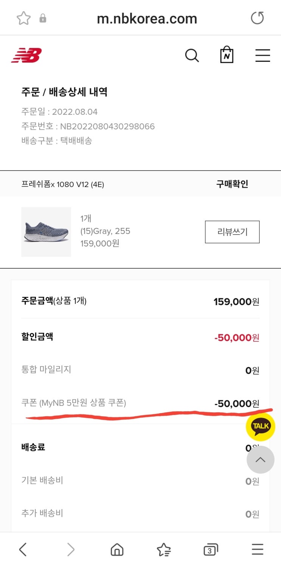Tap the order number NB2022080430298066
281x567 pixels.
click(x=107, y=126)
